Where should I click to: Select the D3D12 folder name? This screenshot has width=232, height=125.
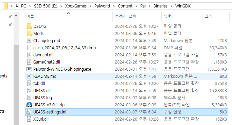point(40,26)
